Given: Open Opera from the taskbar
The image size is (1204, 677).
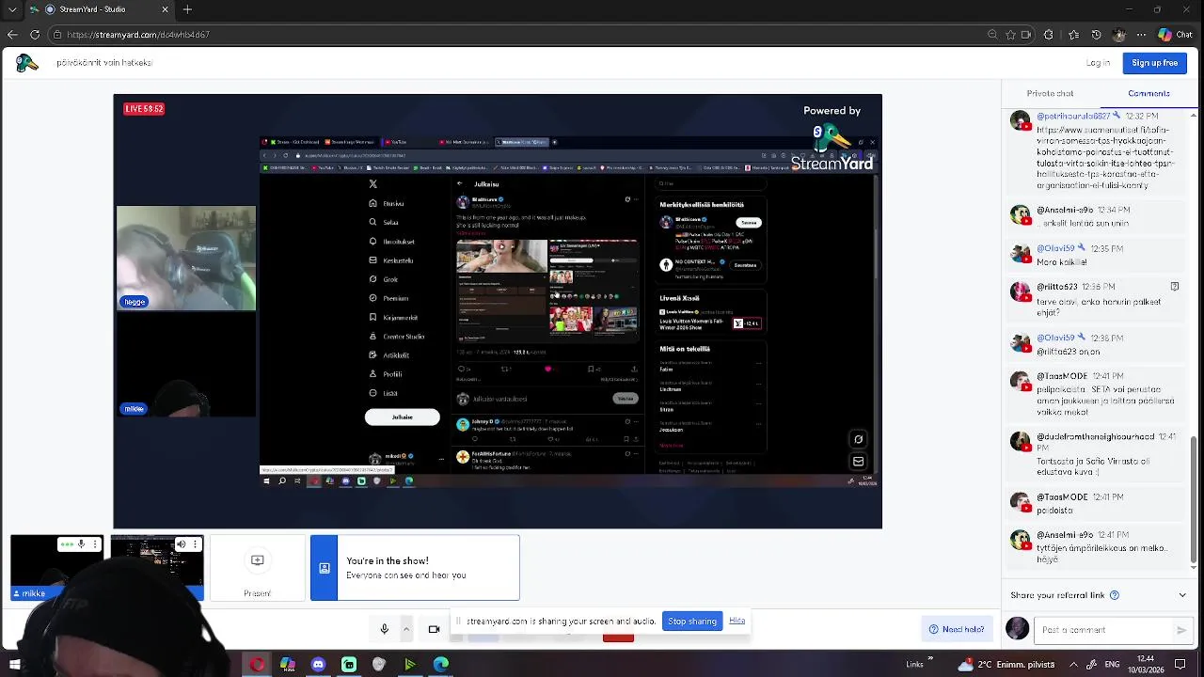Looking at the screenshot, I should tap(257, 665).
